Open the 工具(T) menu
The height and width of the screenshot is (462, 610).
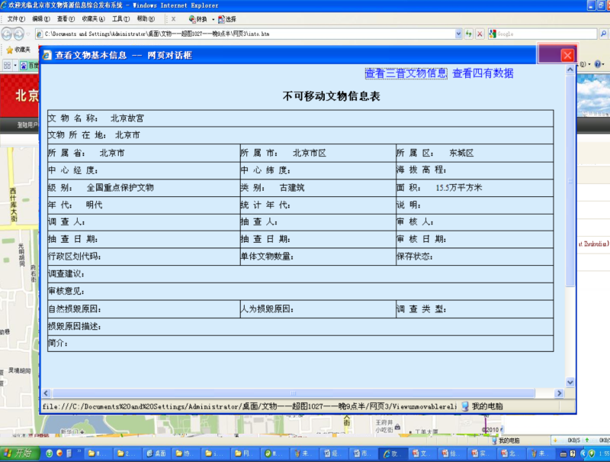(x=121, y=18)
